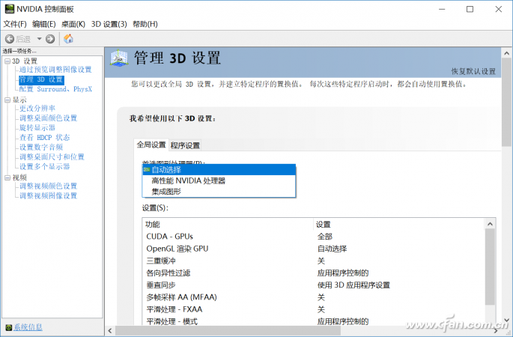This screenshot has width=513, height=337.
Task: Click the 管理 3D 设置 header cube icon
Action: tap(119, 58)
